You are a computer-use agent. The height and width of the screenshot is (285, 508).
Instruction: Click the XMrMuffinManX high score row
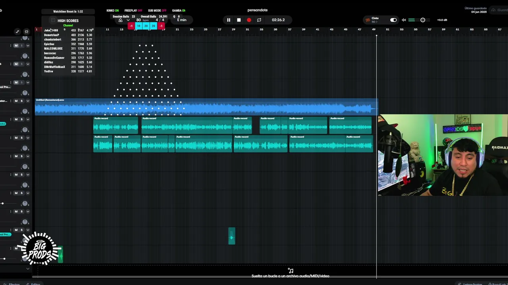pyautogui.click(x=68, y=67)
